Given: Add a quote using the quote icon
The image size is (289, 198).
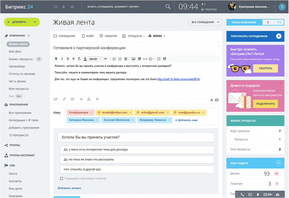Looking at the screenshot, I should pos(81,99).
